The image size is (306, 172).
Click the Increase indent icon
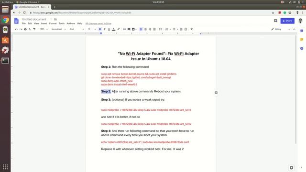tap(186, 29)
